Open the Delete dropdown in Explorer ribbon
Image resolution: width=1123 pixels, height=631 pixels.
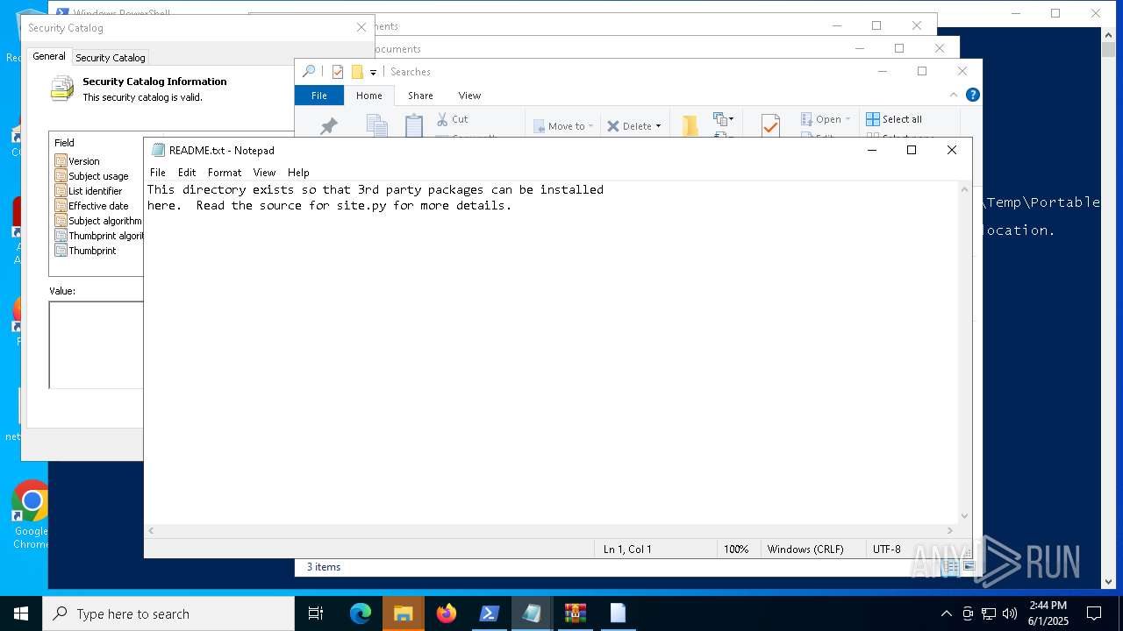pos(634,126)
